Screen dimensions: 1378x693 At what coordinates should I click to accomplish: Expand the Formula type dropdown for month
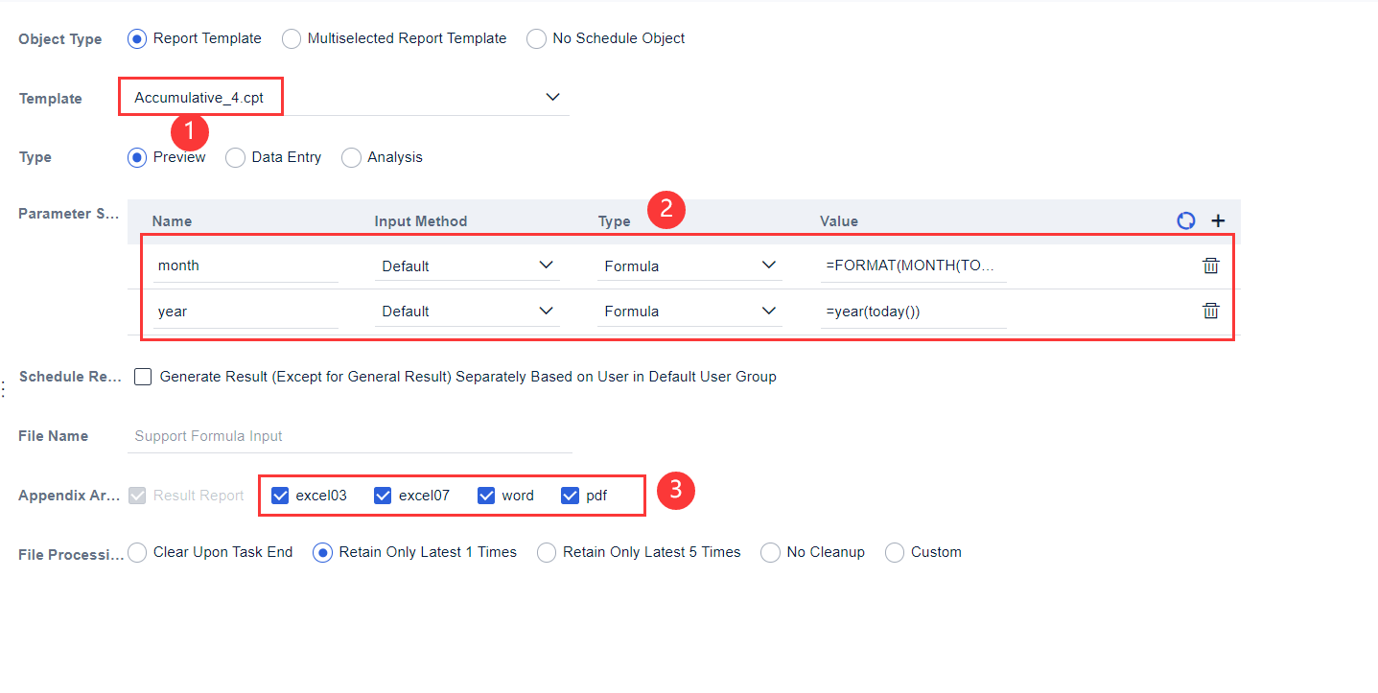pyautogui.click(x=768, y=266)
